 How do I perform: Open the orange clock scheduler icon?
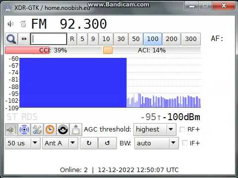coord(50,130)
